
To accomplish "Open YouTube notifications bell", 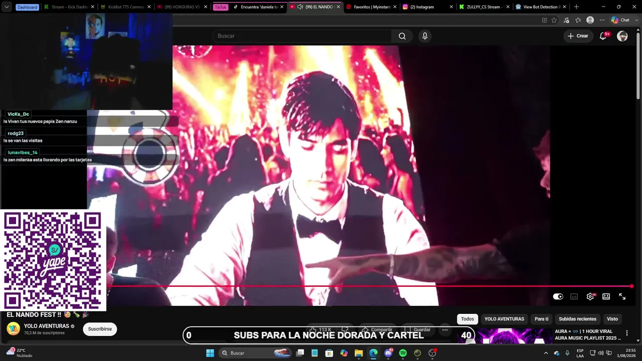I will pos(603,36).
